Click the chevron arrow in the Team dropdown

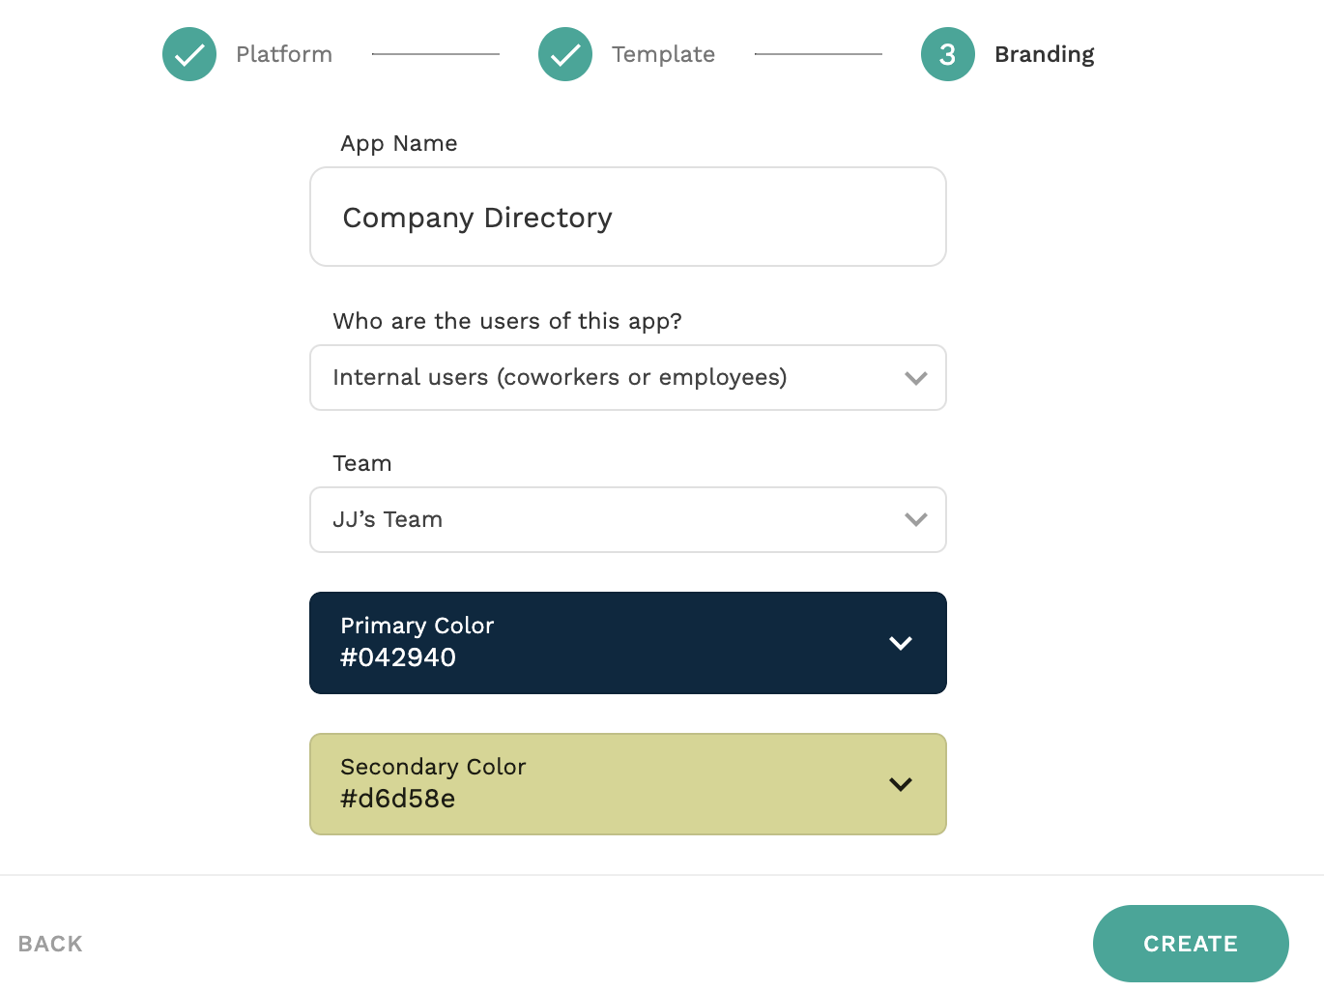pyautogui.click(x=915, y=520)
